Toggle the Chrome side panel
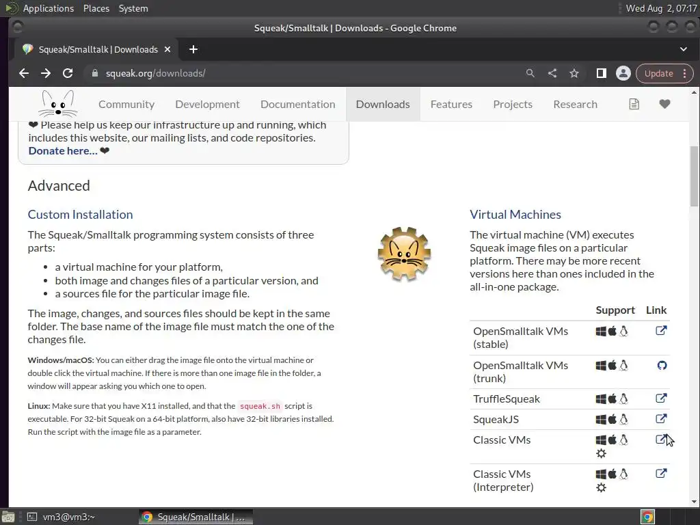 pyautogui.click(x=602, y=73)
